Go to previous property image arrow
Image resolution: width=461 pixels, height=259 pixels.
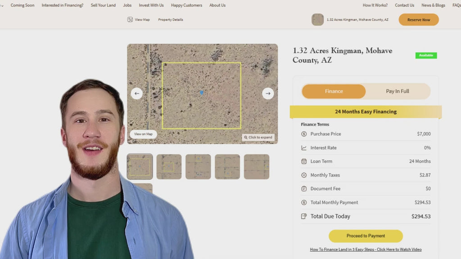[x=137, y=94]
